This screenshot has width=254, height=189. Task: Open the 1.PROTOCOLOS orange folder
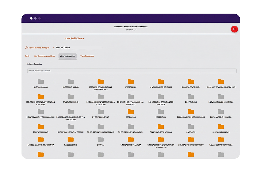(131, 81)
